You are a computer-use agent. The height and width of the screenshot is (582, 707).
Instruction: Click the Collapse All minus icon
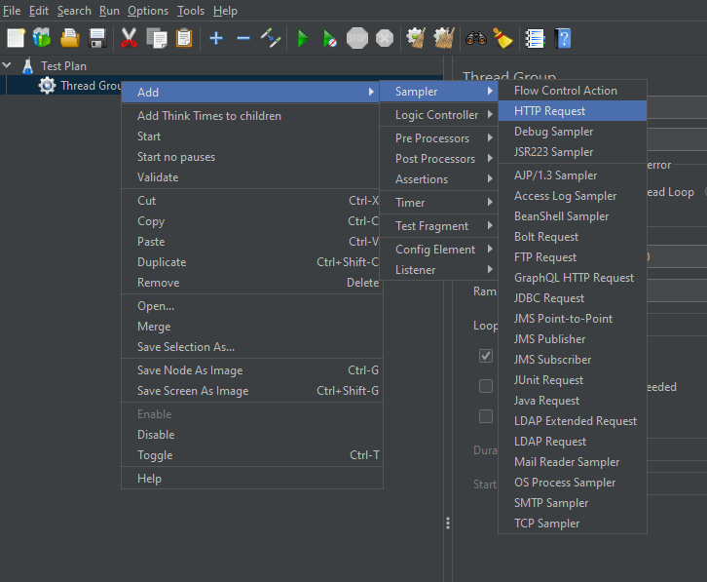(x=243, y=38)
